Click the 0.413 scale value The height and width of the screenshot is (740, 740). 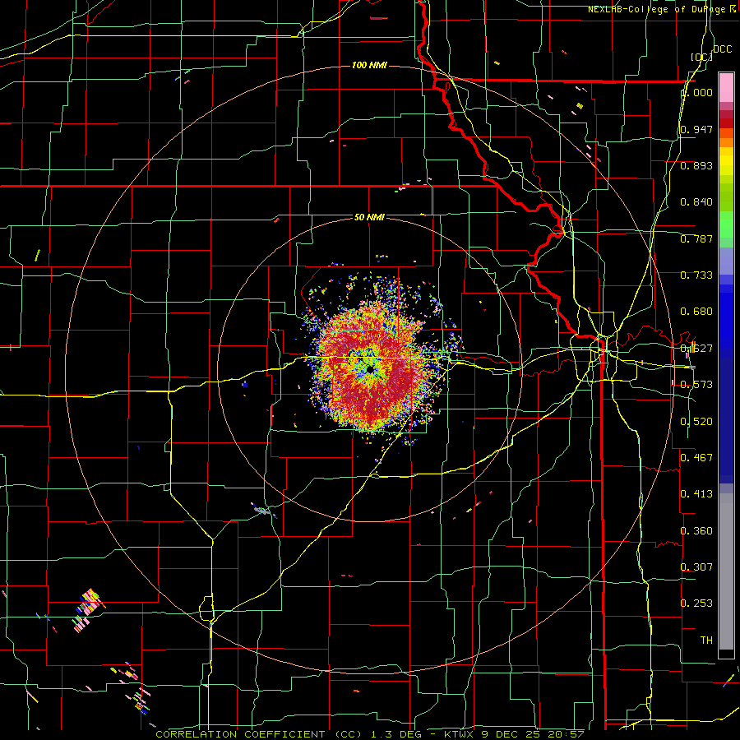(x=696, y=494)
